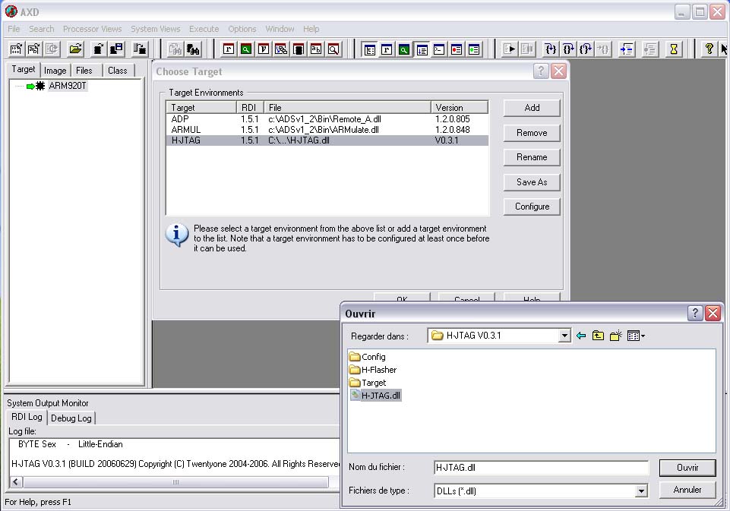Click the back arrow in Ouvrir dialog
Screen dimensions: 730x511
tap(581, 336)
